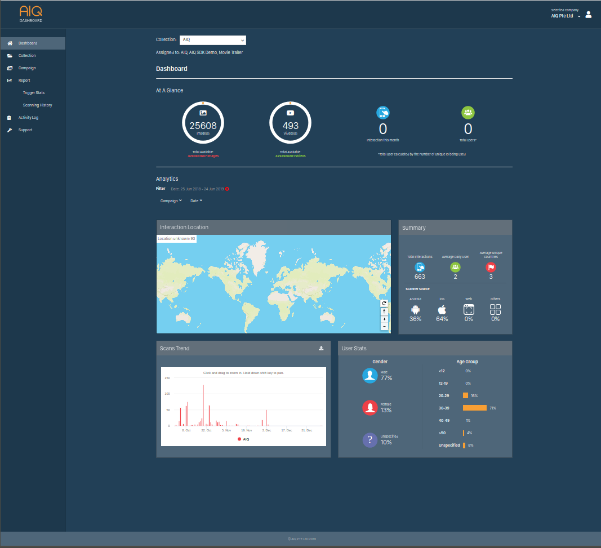Image resolution: width=601 pixels, height=548 pixels.
Task: Open the Support wrench icon
Action: tap(10, 130)
